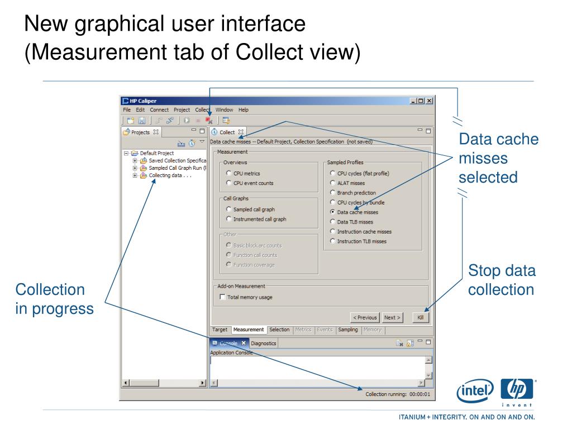The image size is (572, 429).
Task: Click the Start collection play icon
Action: point(187,121)
